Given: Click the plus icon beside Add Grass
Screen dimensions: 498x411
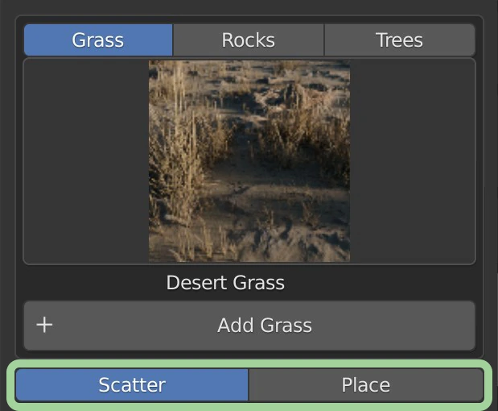Looking at the screenshot, I should [45, 326].
